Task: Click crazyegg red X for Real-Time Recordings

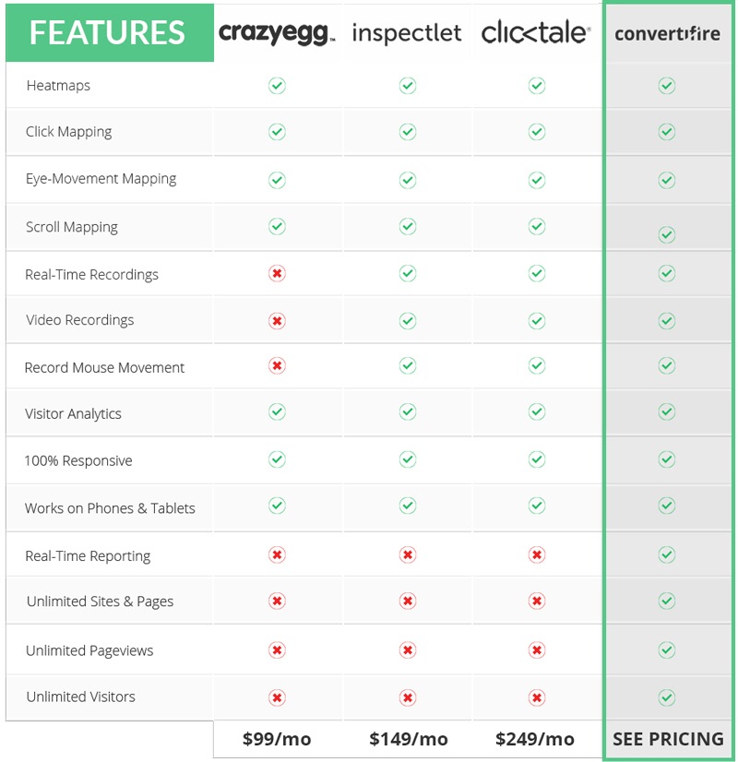Action: [x=277, y=274]
